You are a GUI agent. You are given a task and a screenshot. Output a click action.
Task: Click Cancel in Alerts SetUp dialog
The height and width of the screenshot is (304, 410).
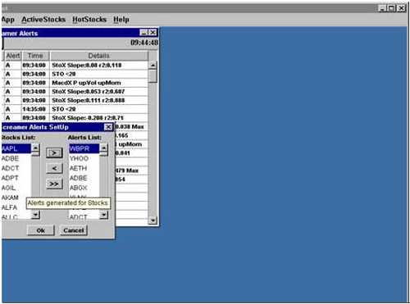[74, 230]
